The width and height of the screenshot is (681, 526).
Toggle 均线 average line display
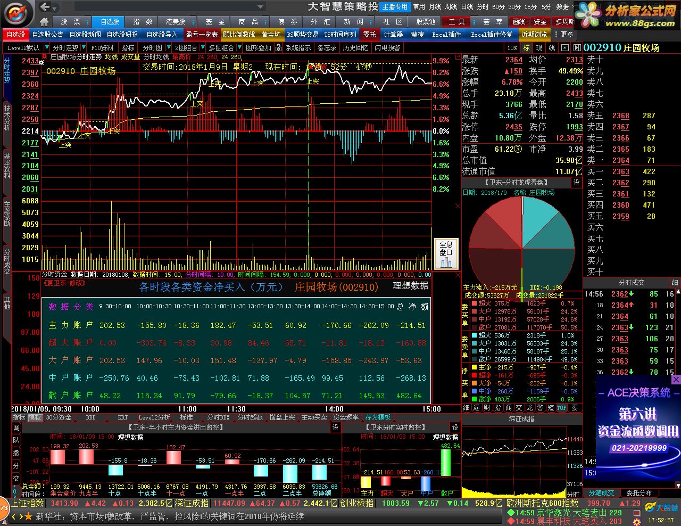(111, 56)
